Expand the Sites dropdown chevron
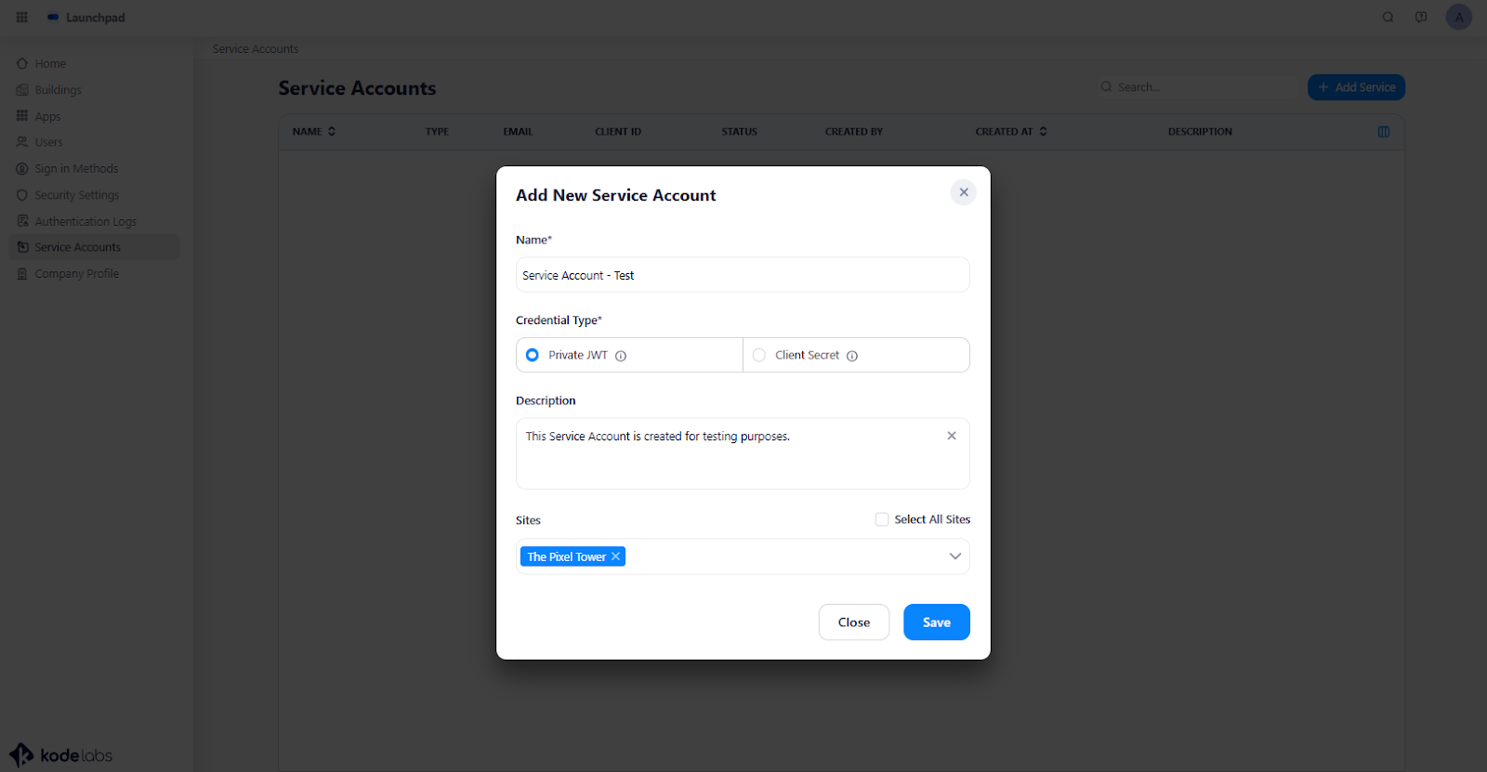Image resolution: width=1487 pixels, height=772 pixels. pyautogui.click(x=954, y=556)
